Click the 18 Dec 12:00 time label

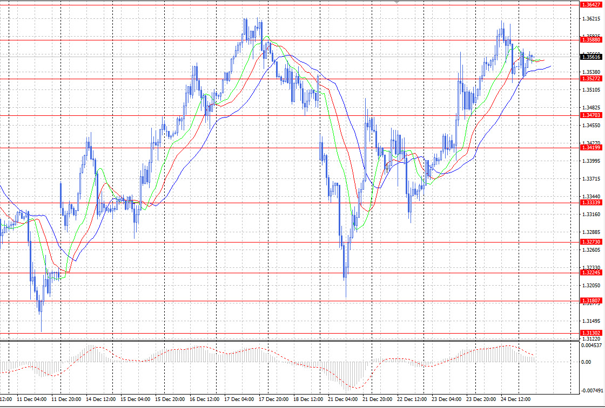click(x=308, y=399)
